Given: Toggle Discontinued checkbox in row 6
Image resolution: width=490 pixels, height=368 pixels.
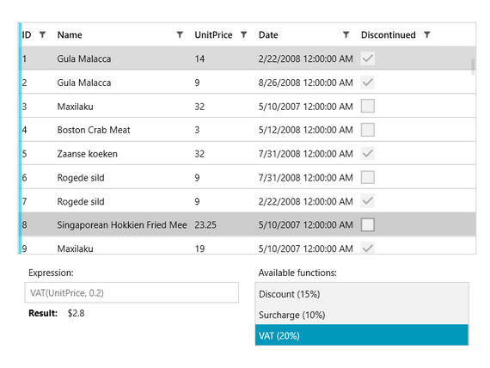Looking at the screenshot, I should click(x=368, y=177).
